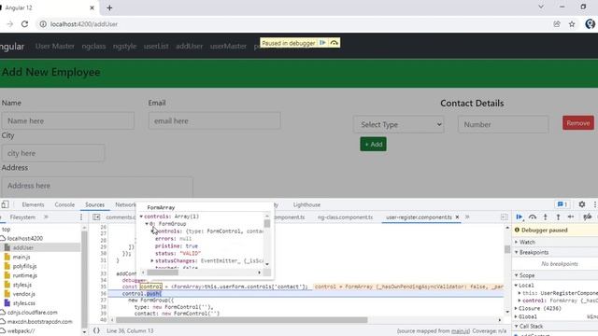Image resolution: width=598 pixels, height=336 pixels.
Task: Switch to Console tab
Action: (64, 204)
